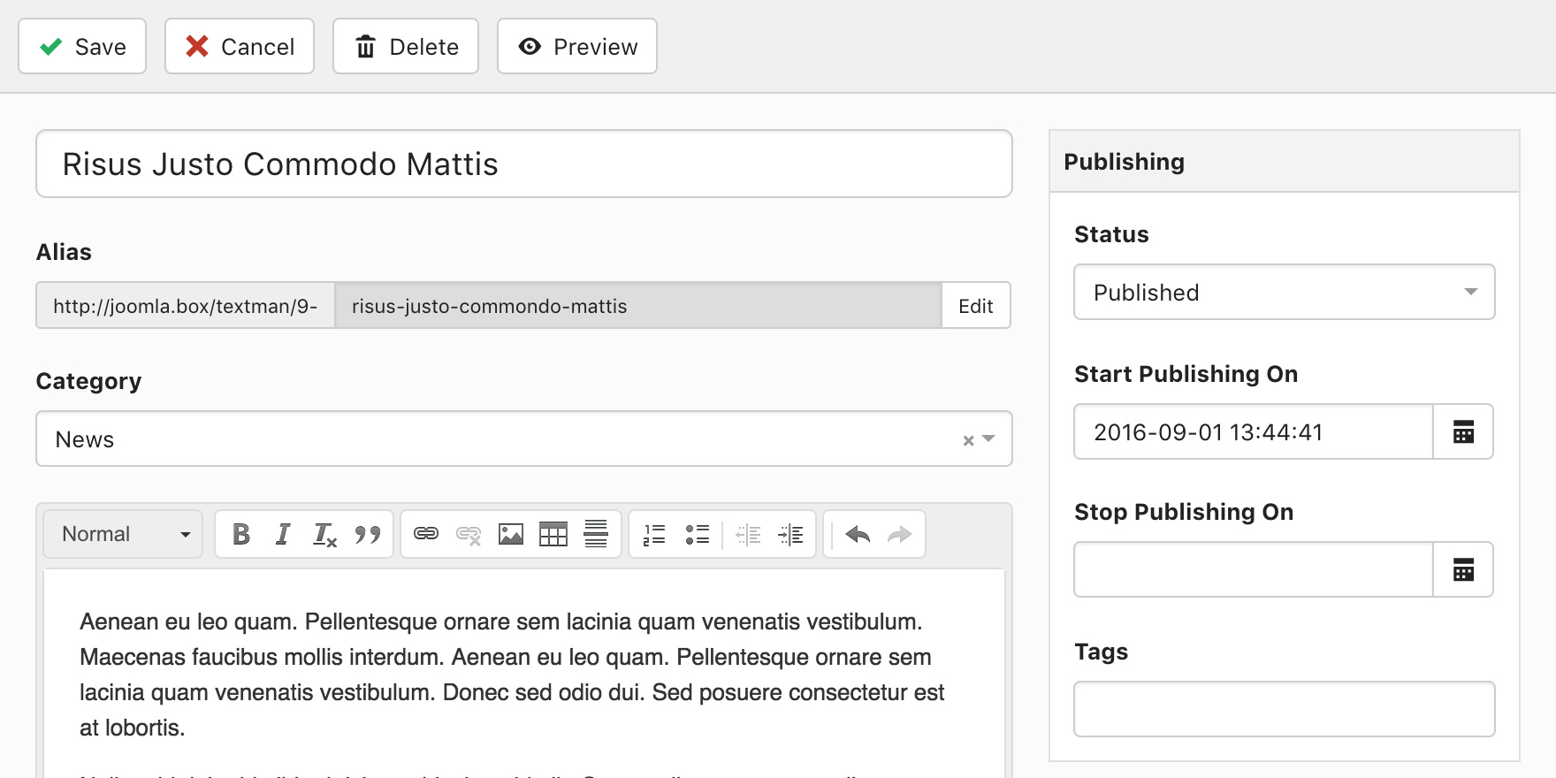Insert a bulleted list

pyautogui.click(x=697, y=534)
